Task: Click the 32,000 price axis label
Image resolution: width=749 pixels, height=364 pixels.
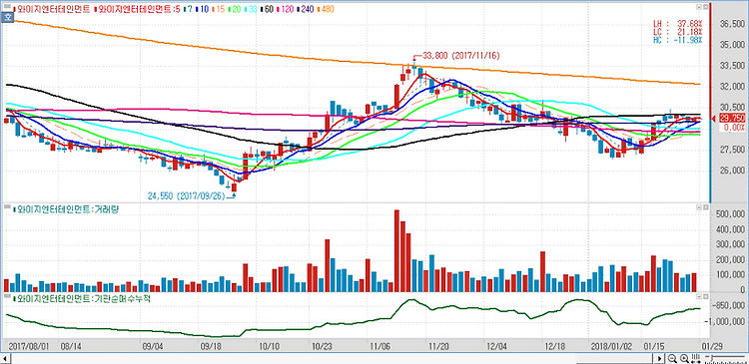Action: [x=732, y=87]
